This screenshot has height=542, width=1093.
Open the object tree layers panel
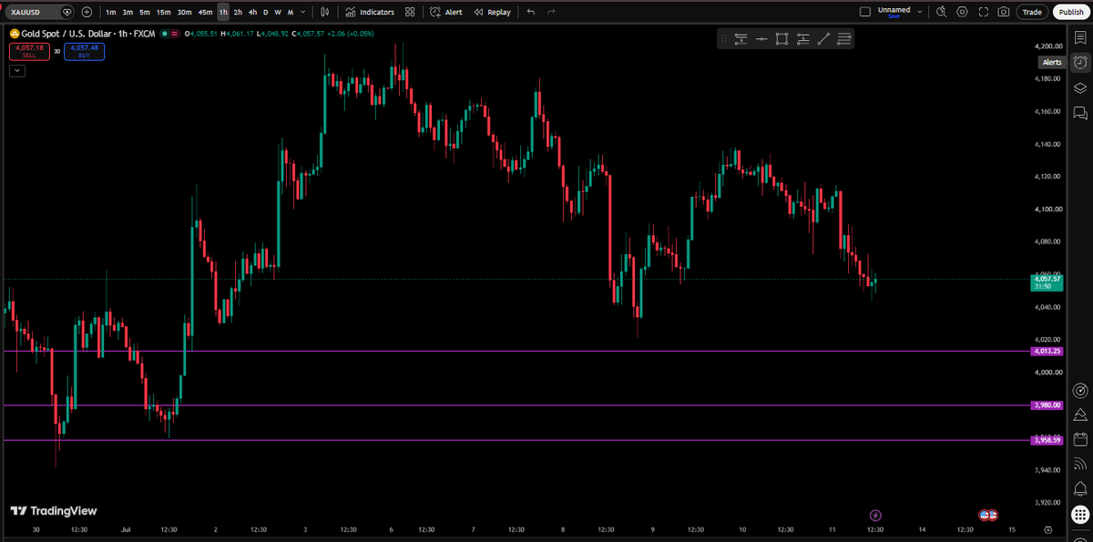coord(1079,87)
